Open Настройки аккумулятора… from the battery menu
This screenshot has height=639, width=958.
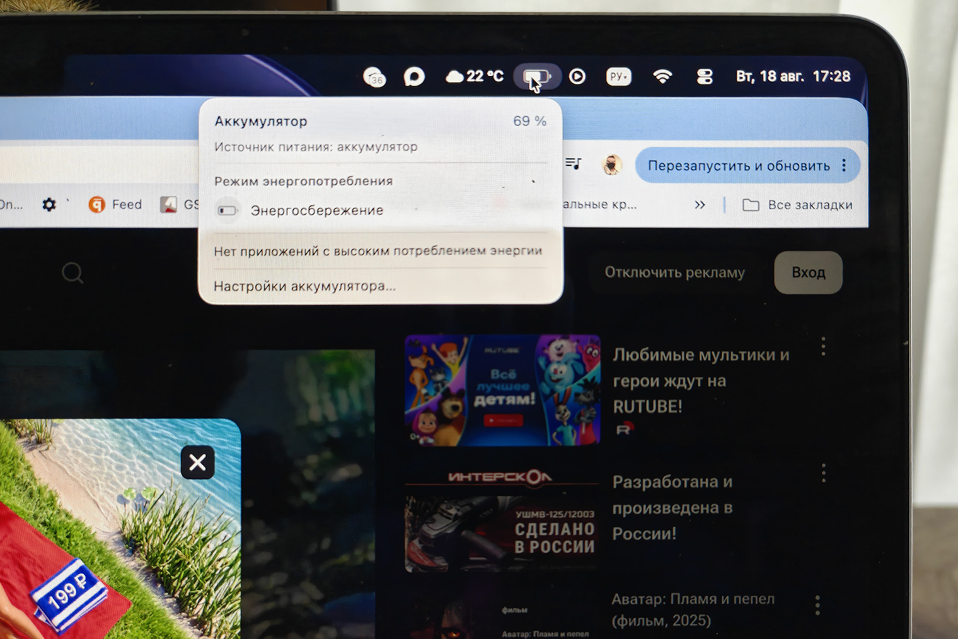click(x=305, y=286)
